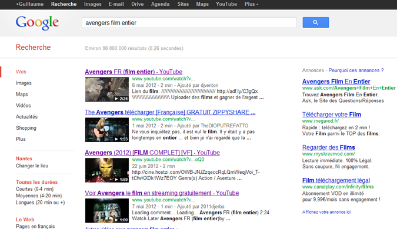Open Avengers Film En Entier ad
The image size is (397, 229).
click(x=336, y=82)
